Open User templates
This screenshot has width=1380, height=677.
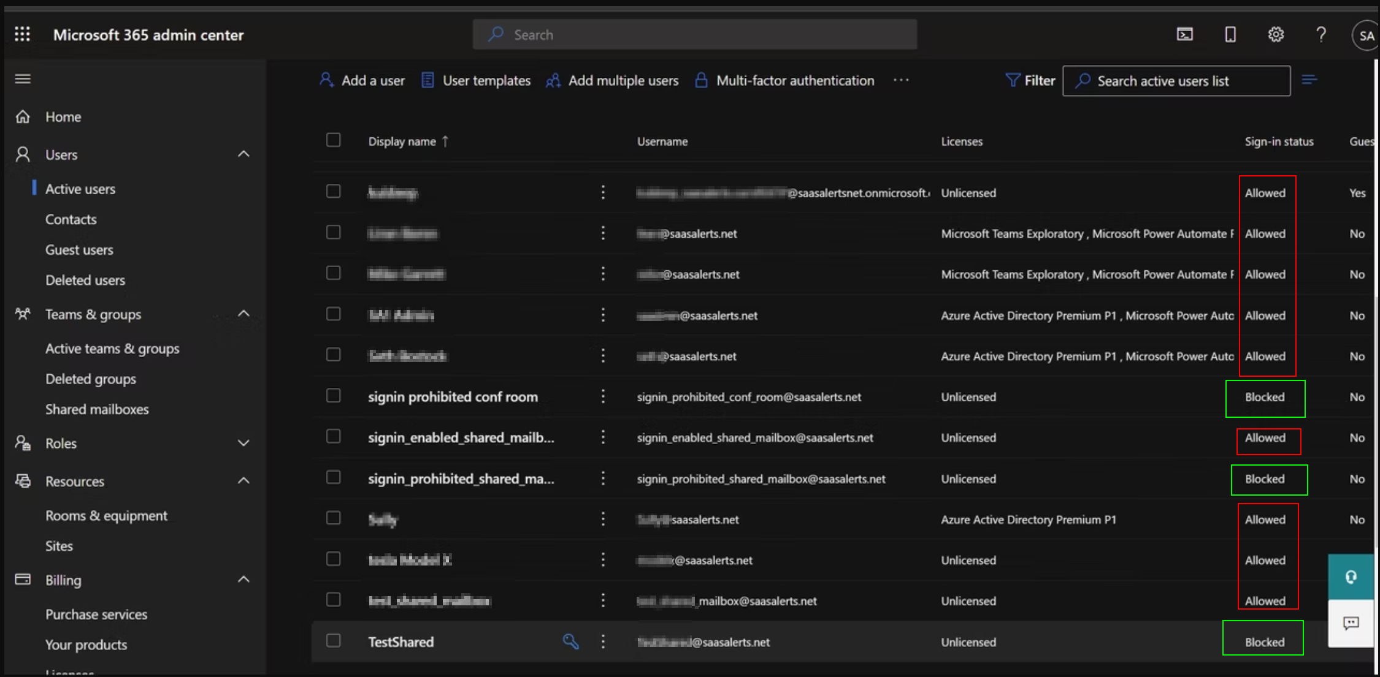(x=476, y=80)
